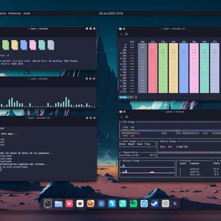Open the bright green app icon in dock
Screen dimensions: 221x221
(x=133, y=204)
